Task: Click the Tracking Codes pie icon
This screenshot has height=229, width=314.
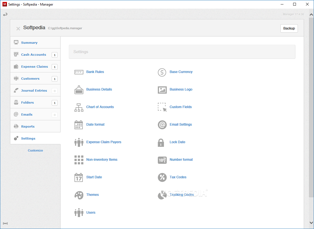Action: tap(162, 195)
